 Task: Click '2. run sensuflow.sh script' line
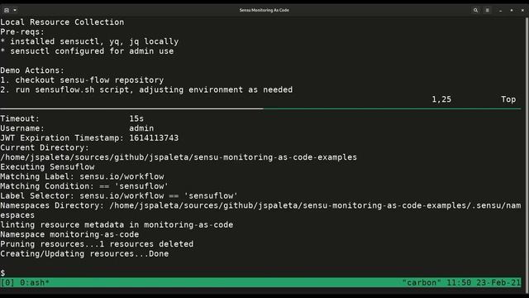(146, 90)
